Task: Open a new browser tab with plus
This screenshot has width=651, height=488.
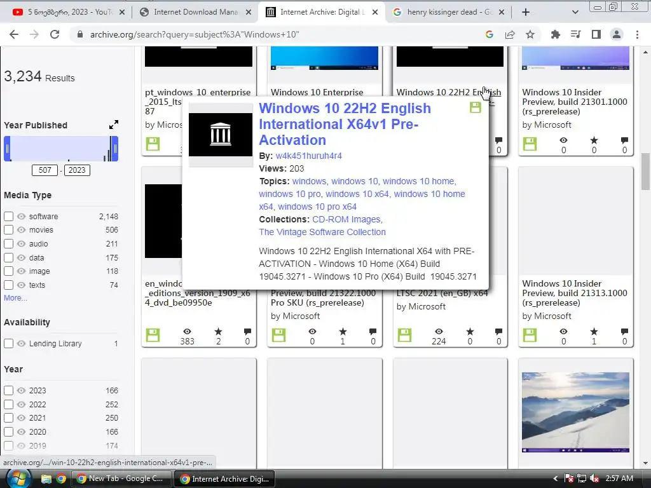Action: (526, 12)
